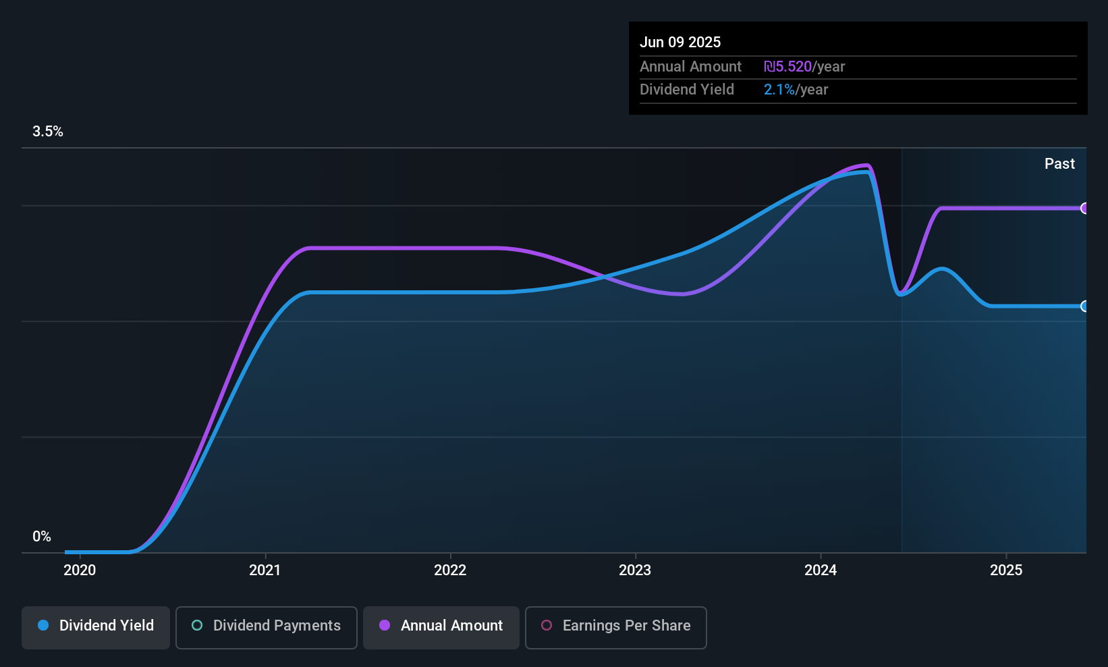Click the 0% y-axis label
Screen dimensions: 1108x667
[42, 537]
